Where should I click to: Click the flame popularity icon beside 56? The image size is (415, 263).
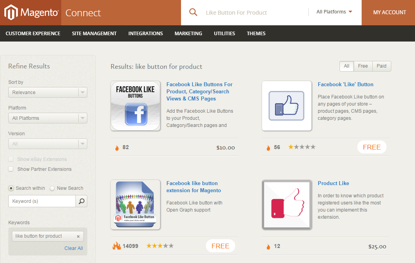pos(268,148)
